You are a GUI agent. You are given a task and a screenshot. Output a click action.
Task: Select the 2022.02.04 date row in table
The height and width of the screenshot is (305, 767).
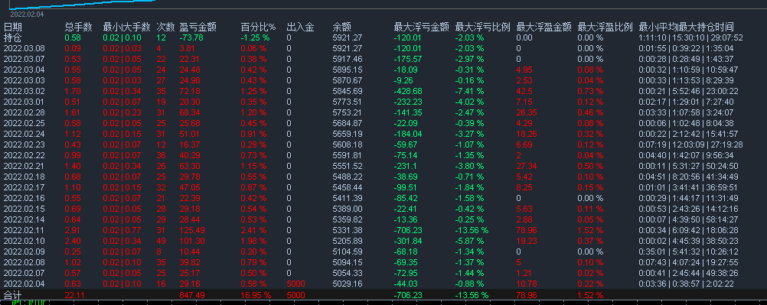(x=24, y=284)
